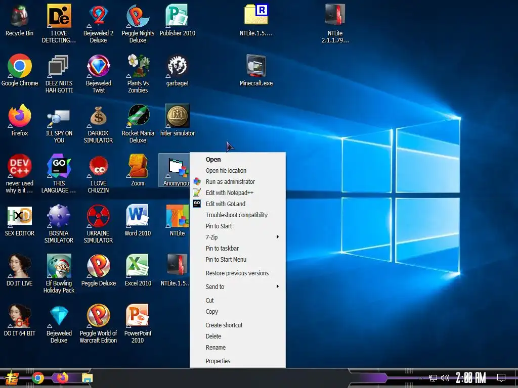The height and width of the screenshot is (388, 518).
Task: Select the DO IT LIVE portrait icon
Action: pyautogui.click(x=20, y=271)
